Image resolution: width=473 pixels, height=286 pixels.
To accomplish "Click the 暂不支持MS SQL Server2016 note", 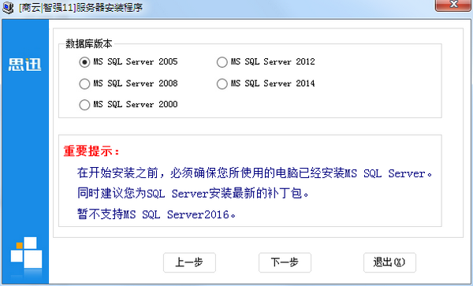I will point(156,214).
